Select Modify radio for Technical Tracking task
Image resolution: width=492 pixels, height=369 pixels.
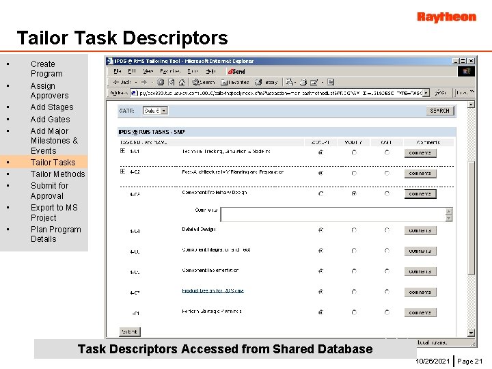pyautogui.click(x=354, y=152)
